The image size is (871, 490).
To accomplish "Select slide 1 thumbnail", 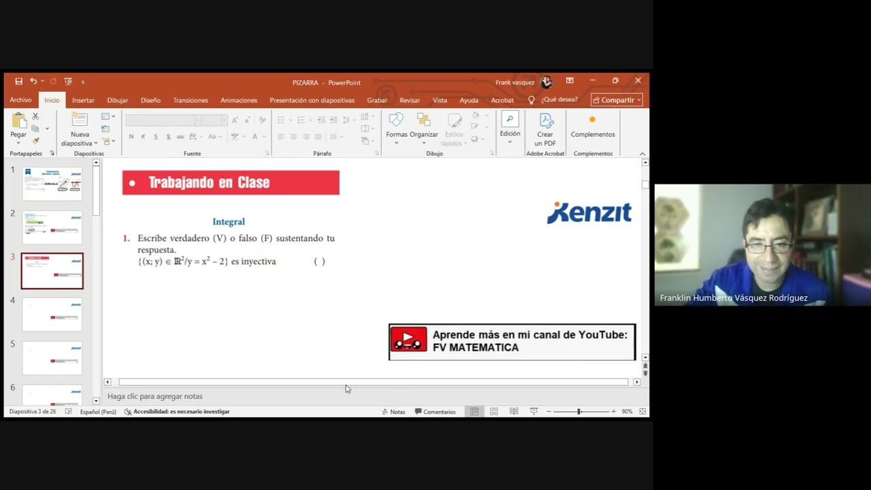I will (52, 184).
